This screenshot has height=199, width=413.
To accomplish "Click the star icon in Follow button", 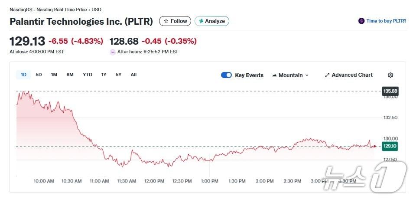I will [x=166, y=21].
